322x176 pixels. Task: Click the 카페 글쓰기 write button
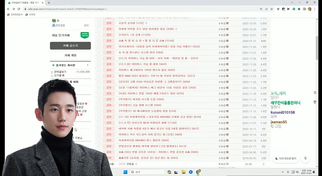point(70,46)
